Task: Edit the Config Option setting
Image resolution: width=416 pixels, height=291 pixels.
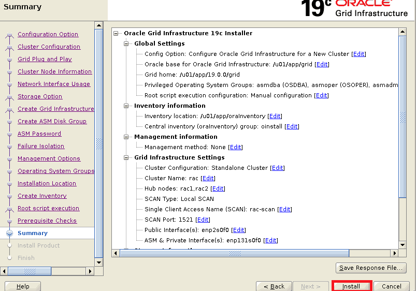Action: click(x=358, y=54)
